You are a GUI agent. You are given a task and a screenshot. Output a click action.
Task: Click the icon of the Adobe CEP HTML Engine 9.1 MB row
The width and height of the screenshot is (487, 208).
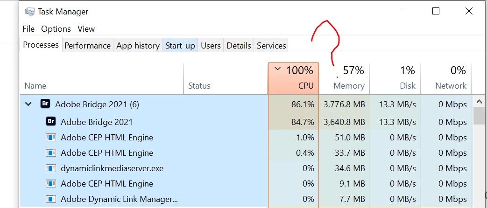click(x=51, y=183)
